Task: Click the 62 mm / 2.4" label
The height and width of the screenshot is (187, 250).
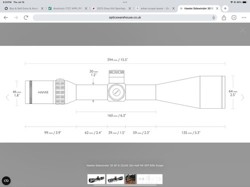Action: tap(93, 133)
